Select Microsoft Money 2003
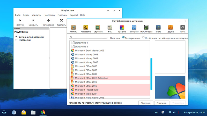207x116 pixels. pyautogui.click(x=110, y=54)
